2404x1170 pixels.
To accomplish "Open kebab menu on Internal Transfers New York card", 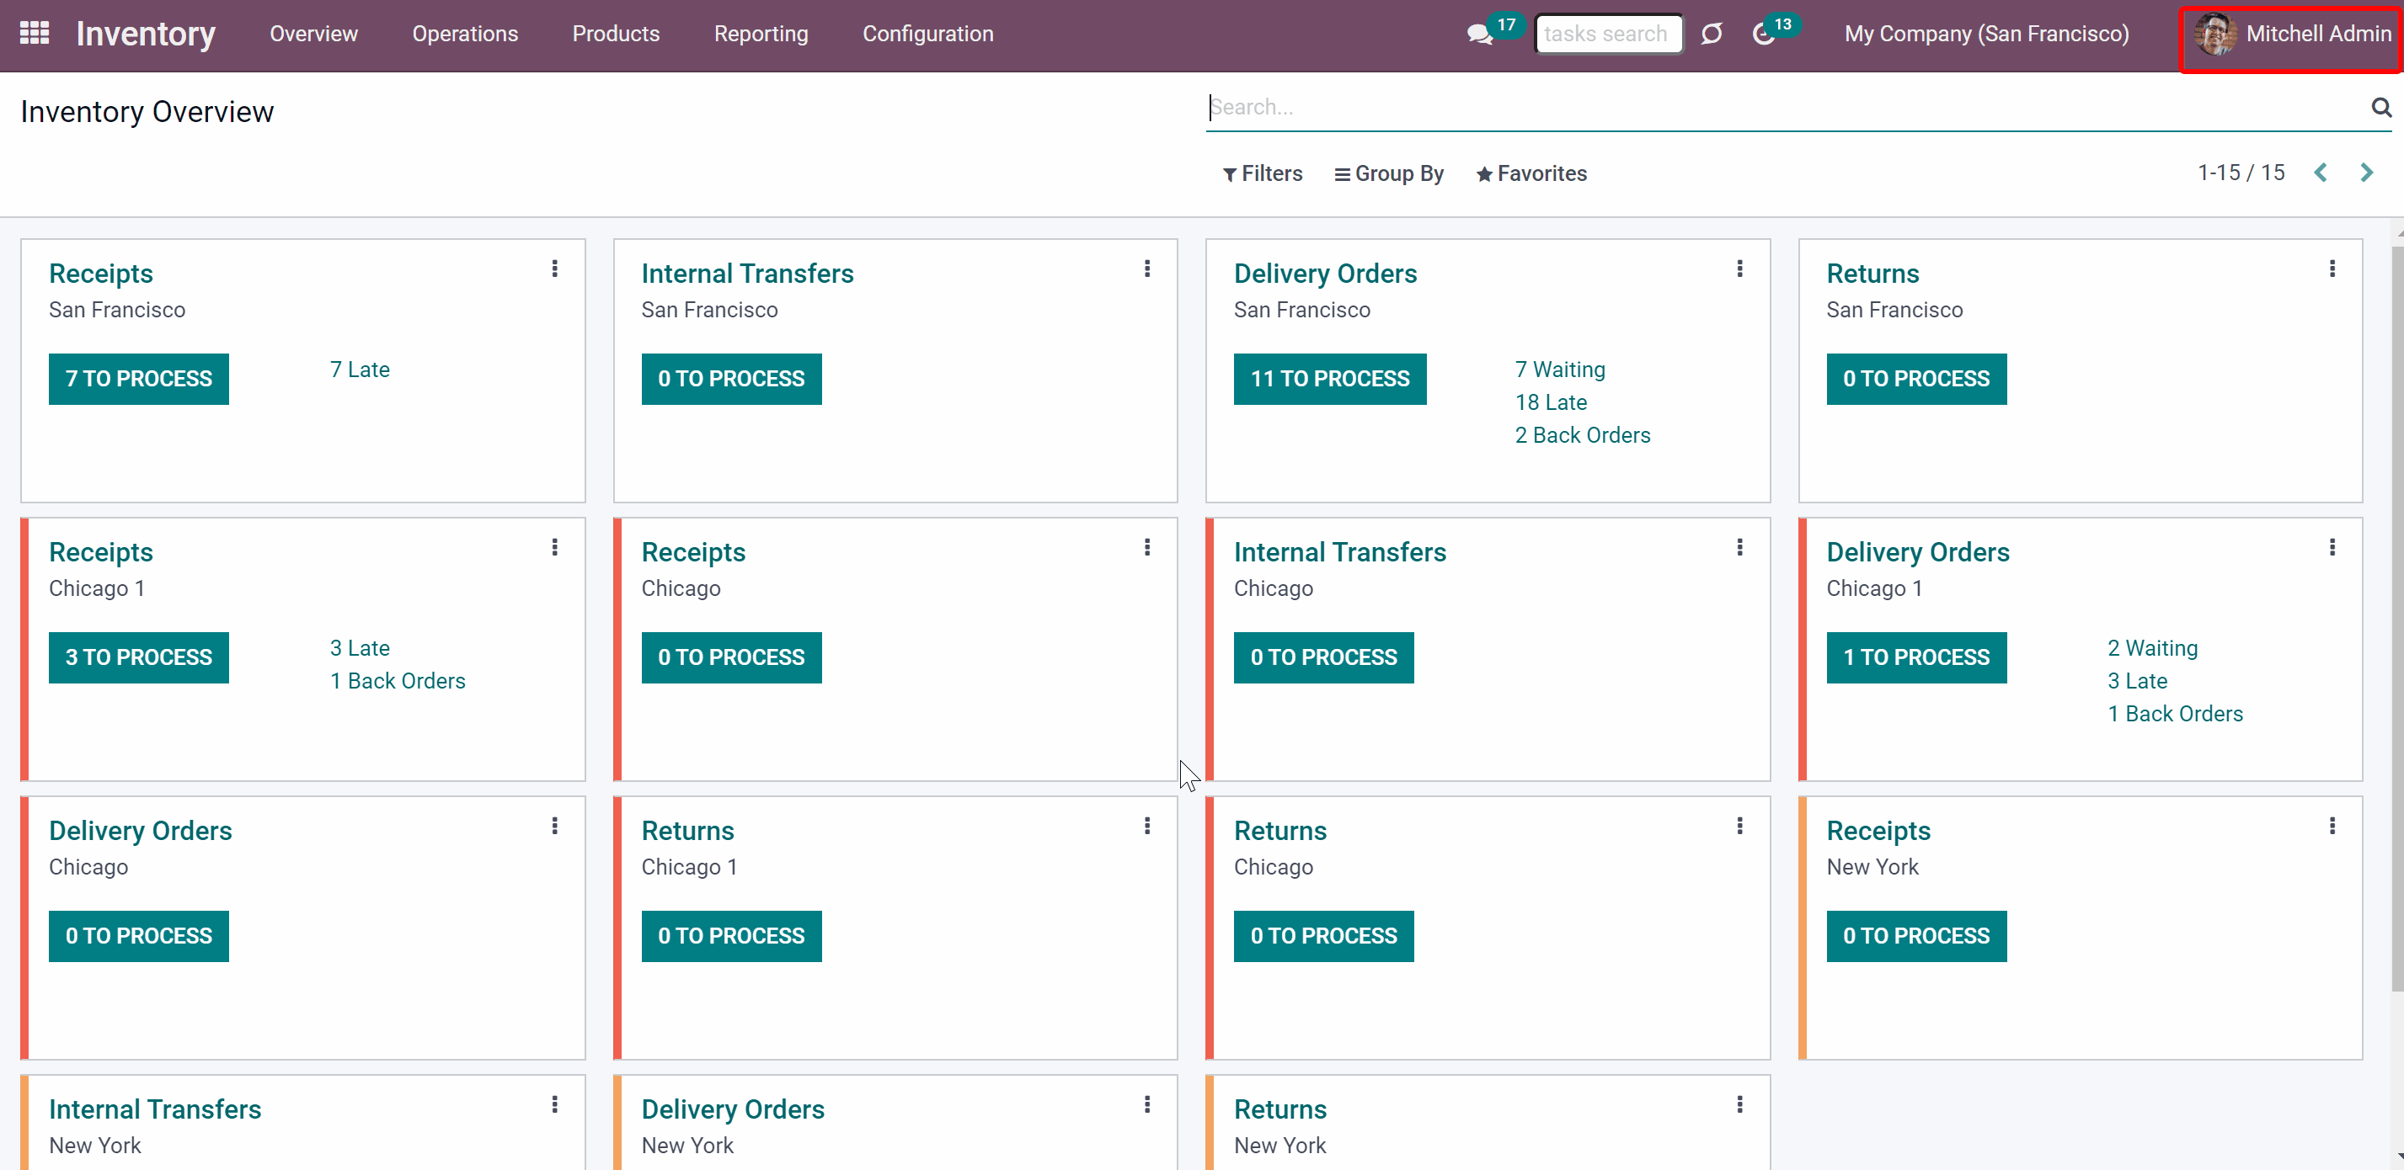I will 554,1104.
